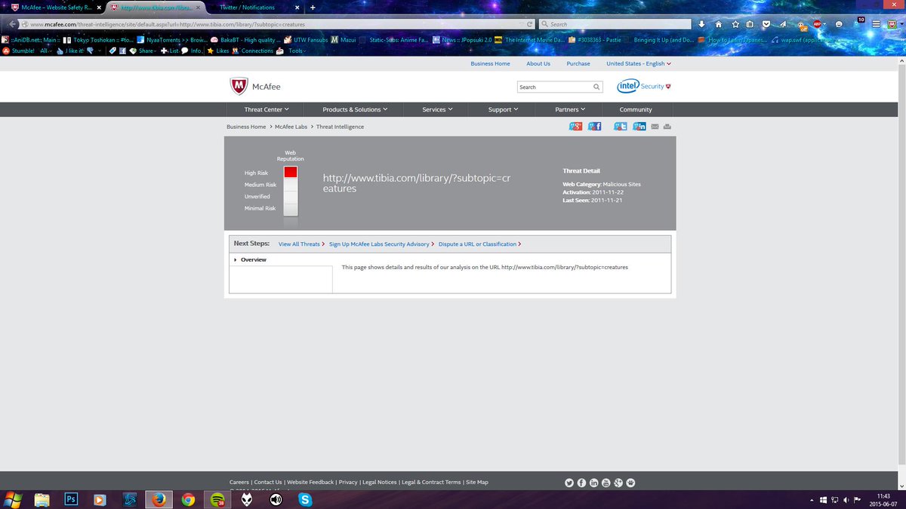The height and width of the screenshot is (509, 906).
Task: Go back with the back arrow
Action: (13, 24)
